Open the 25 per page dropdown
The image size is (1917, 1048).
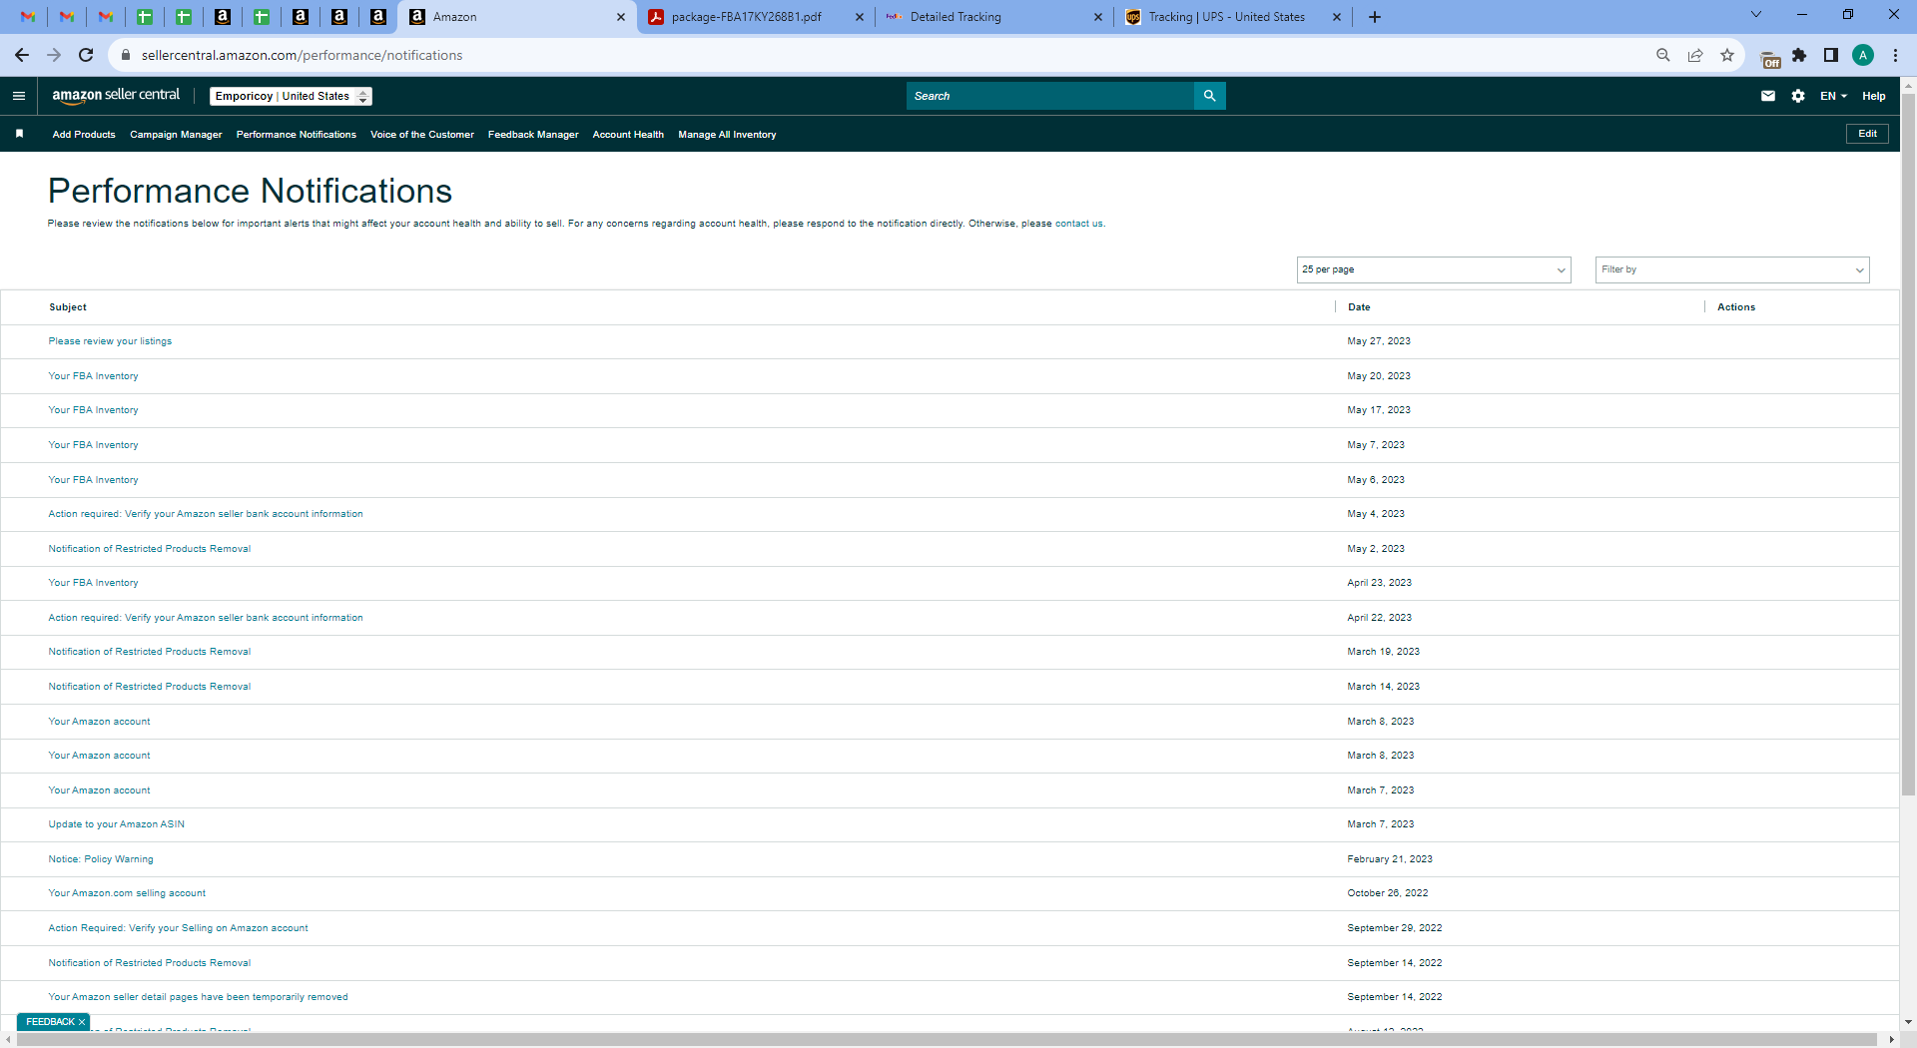coord(1434,269)
